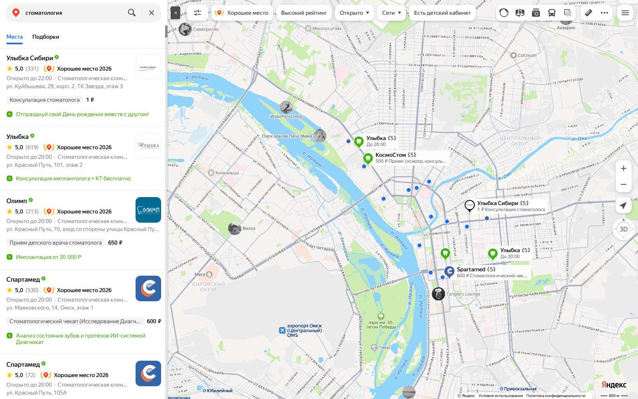Select the ruler measurement tool

pos(589,13)
